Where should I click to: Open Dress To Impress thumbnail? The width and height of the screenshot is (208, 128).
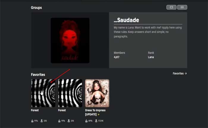(x=97, y=93)
